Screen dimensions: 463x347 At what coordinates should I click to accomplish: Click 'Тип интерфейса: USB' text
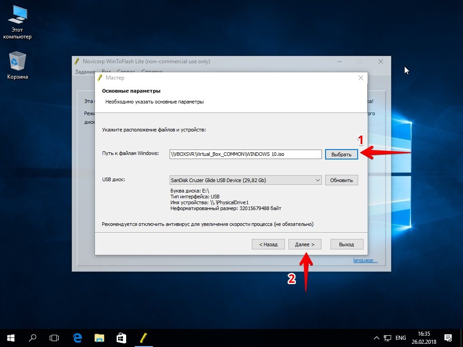point(195,197)
